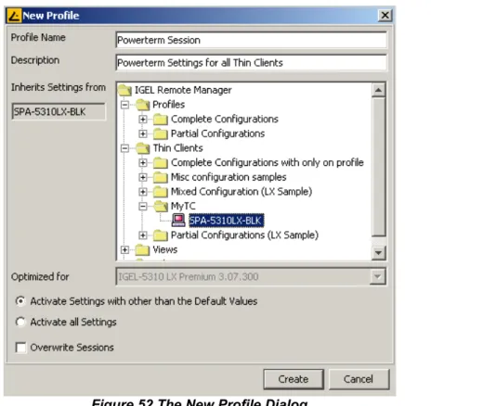This screenshot has width=483, height=406.
Task: Click the Mixed Configuration (LX Sample) folder icon
Action: coord(161,192)
